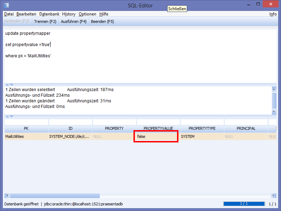Viewport: 281px width, 211px height.
Task: Click the SQL-Editor app icon in title bar
Action: click(x=6, y=5)
